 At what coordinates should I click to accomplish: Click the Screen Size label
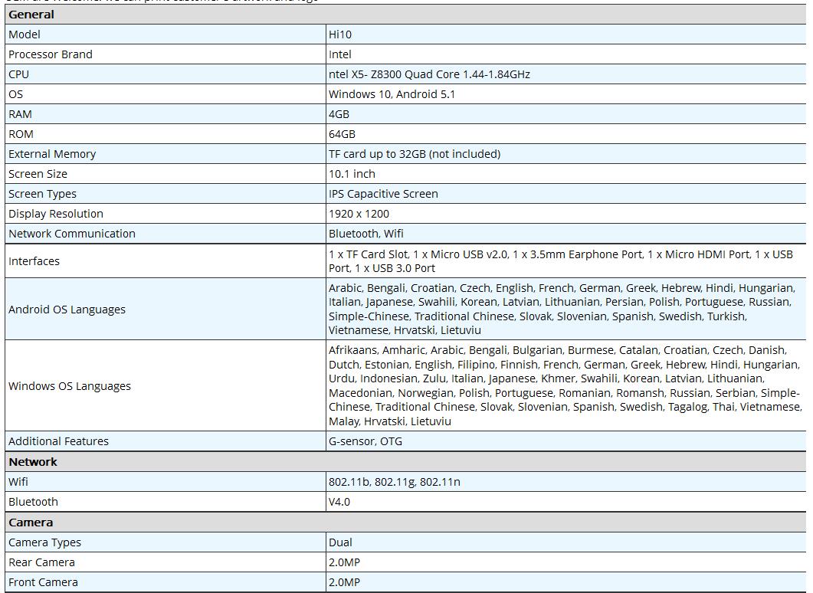pos(38,174)
